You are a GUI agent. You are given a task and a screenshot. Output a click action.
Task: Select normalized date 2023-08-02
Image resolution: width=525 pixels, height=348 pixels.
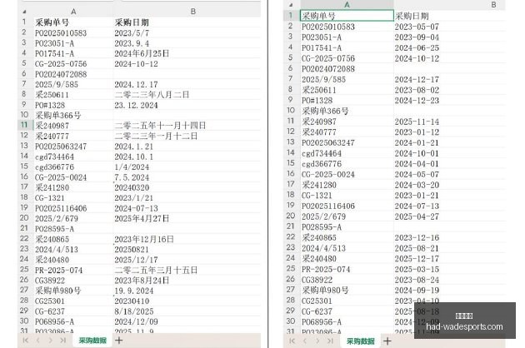tap(417, 90)
